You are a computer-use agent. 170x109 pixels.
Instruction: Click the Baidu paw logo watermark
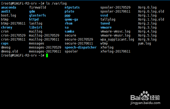[x=145, y=96]
